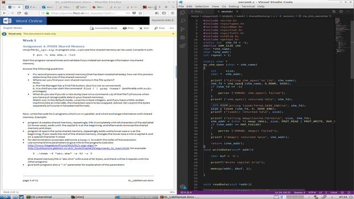This screenshot has height=199, width=354.
Task: Close the second.c editor tab
Action: pyautogui.click(x=237, y=11)
